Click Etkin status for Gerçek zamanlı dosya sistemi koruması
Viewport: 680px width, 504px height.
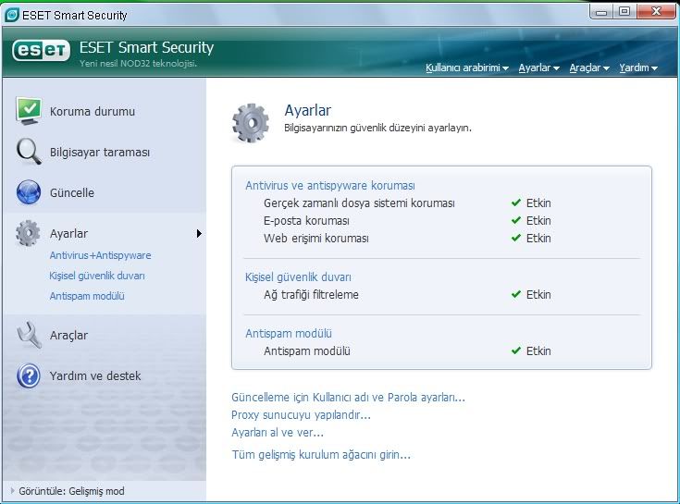coord(538,203)
